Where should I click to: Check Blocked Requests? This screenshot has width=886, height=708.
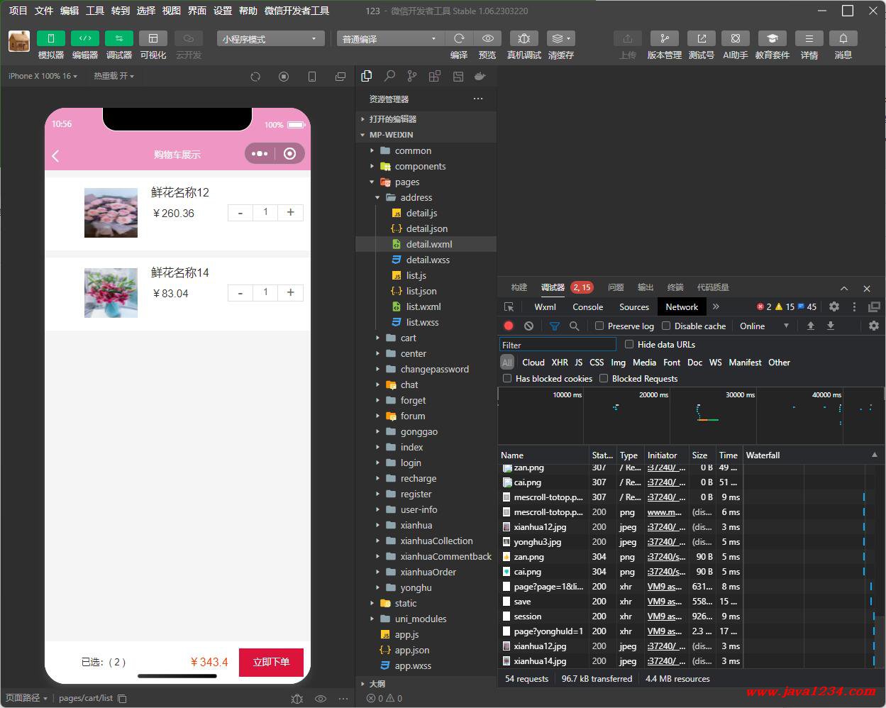coord(604,378)
